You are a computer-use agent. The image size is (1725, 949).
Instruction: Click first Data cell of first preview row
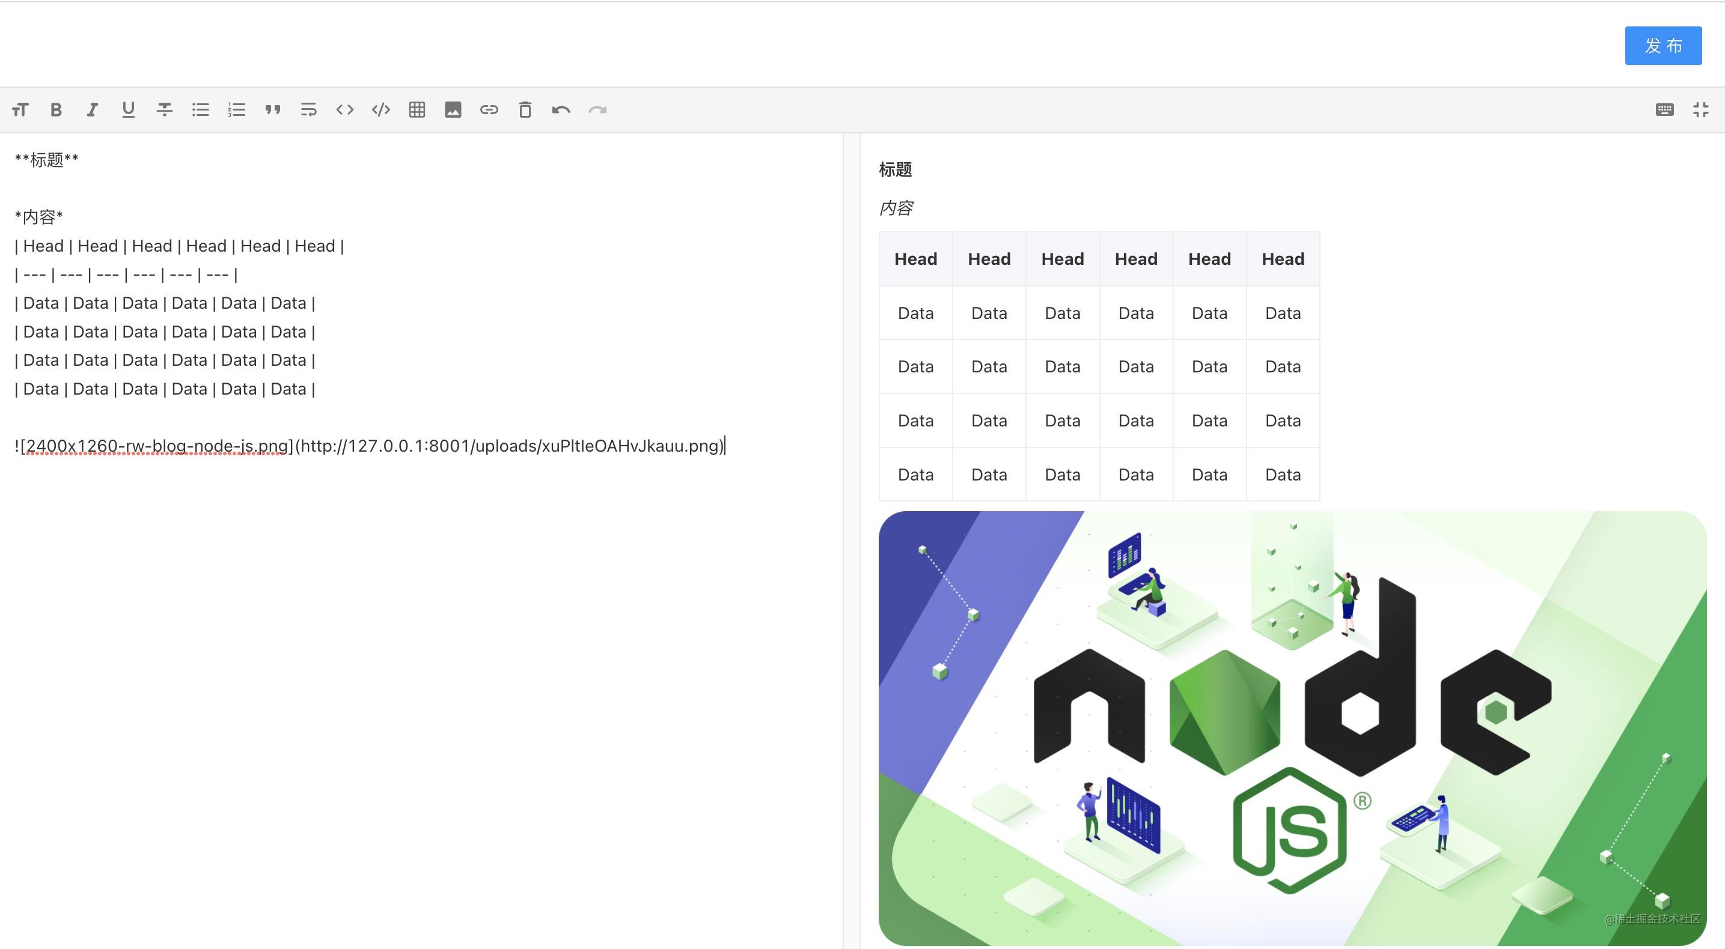[915, 313]
